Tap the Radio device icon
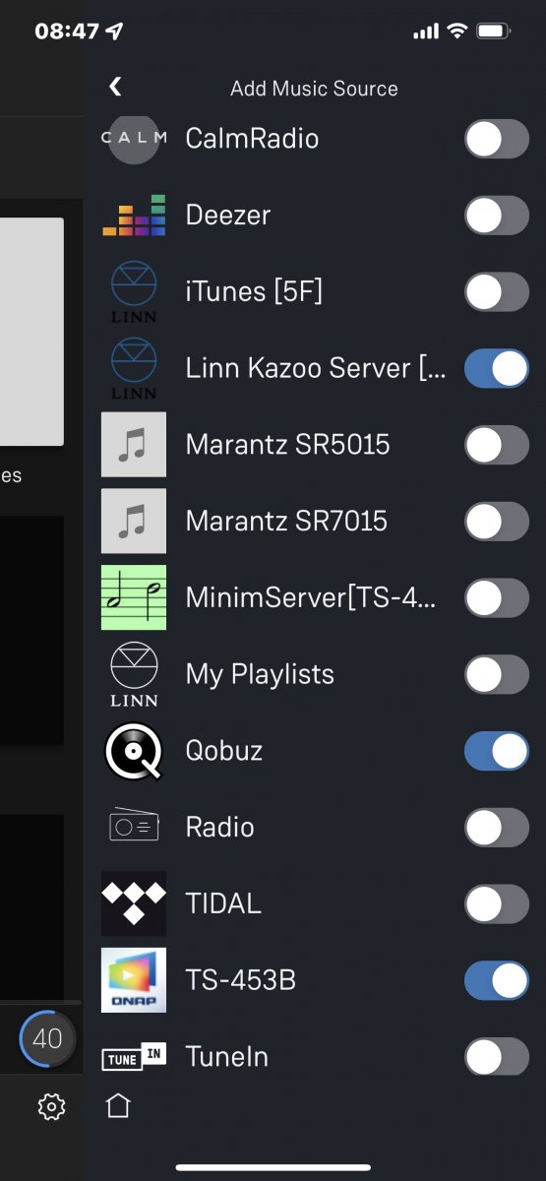This screenshot has width=546, height=1181. point(133,827)
